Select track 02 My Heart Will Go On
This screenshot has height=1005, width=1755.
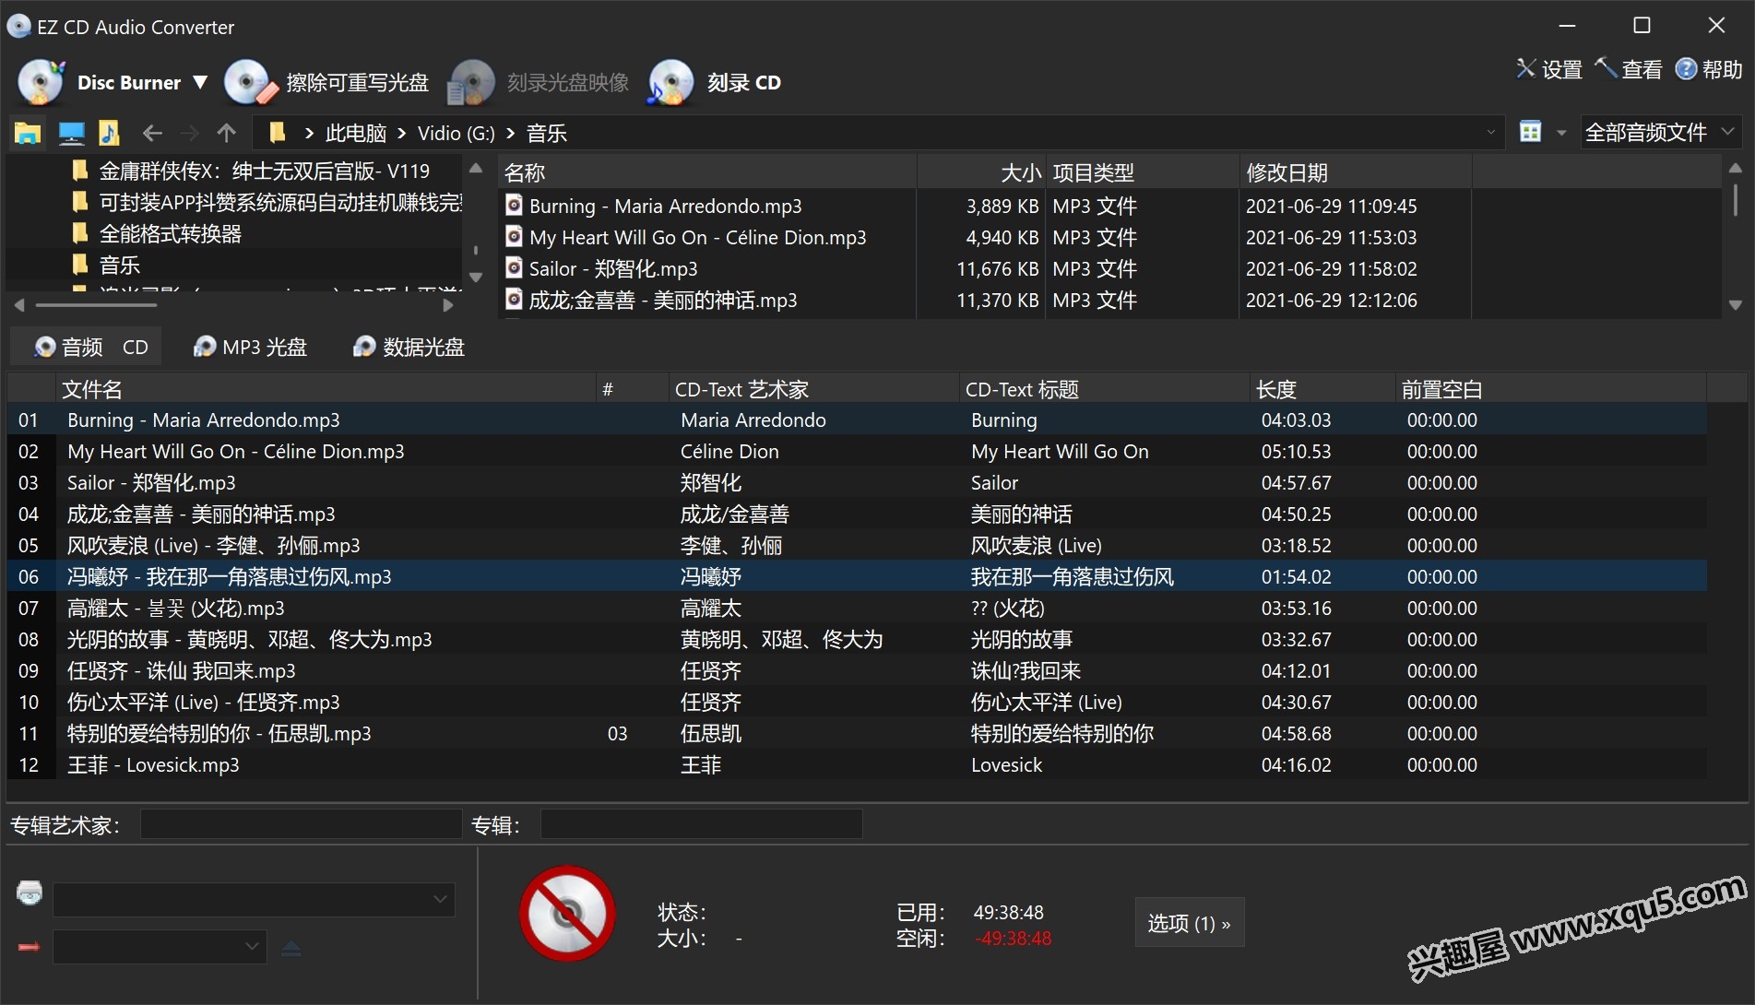(x=857, y=451)
